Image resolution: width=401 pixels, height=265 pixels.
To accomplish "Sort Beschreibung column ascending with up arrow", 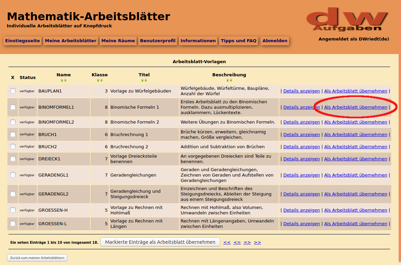I will coord(227,80).
